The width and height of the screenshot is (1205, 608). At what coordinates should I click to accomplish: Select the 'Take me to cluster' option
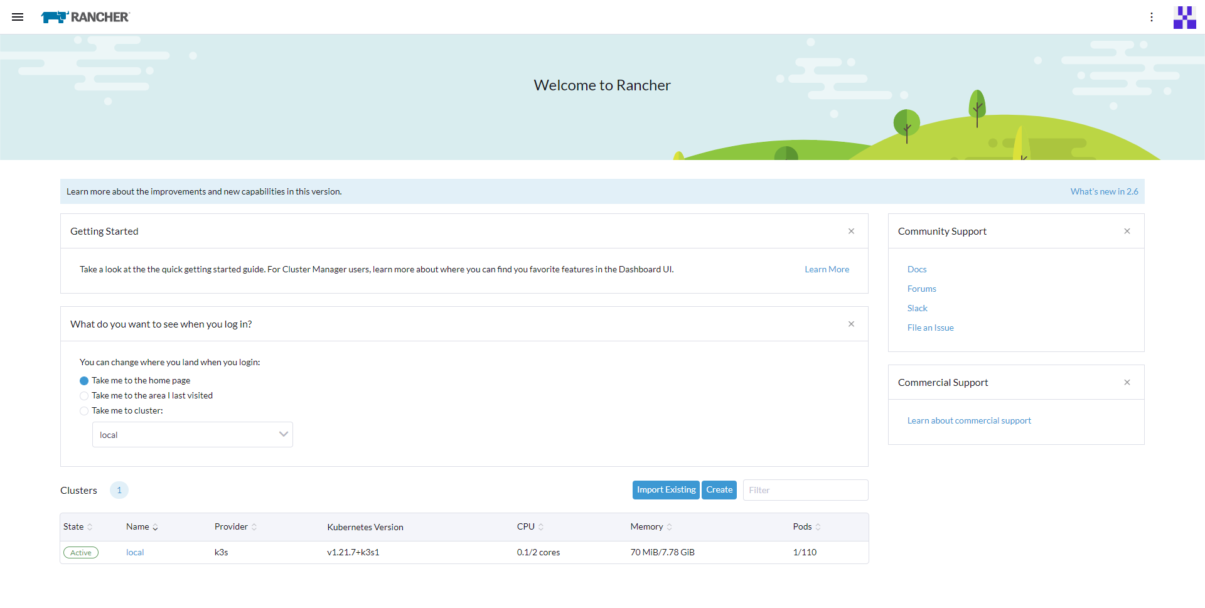tap(84, 411)
